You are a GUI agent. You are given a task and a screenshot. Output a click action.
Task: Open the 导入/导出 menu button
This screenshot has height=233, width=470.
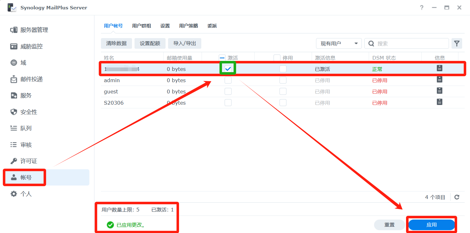tap(184, 43)
